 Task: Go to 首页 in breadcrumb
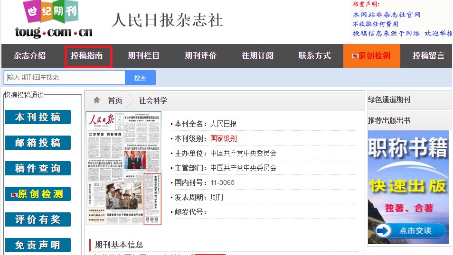(115, 100)
